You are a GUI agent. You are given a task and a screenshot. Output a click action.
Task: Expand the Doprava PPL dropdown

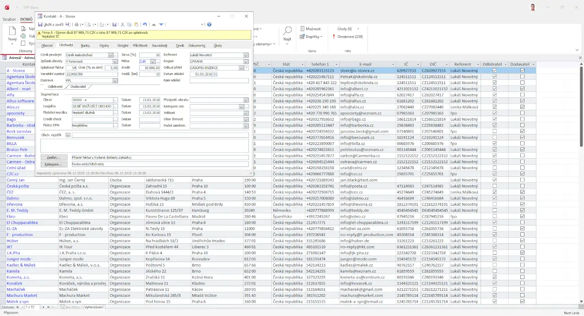coord(115,80)
